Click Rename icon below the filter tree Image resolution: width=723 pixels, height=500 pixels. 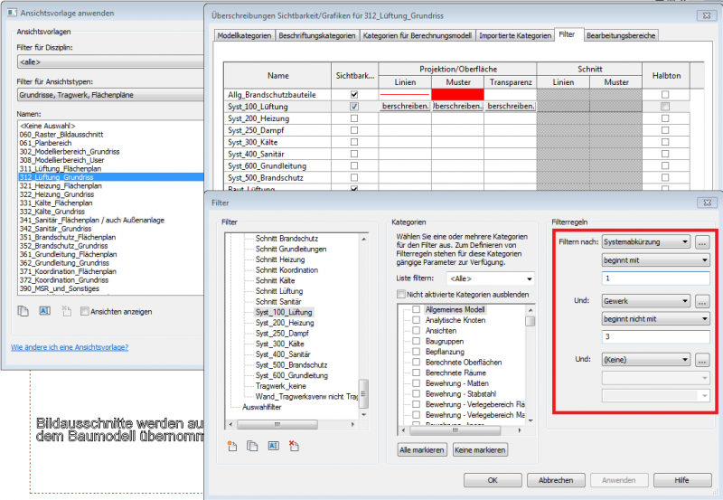pyautogui.click(x=273, y=446)
